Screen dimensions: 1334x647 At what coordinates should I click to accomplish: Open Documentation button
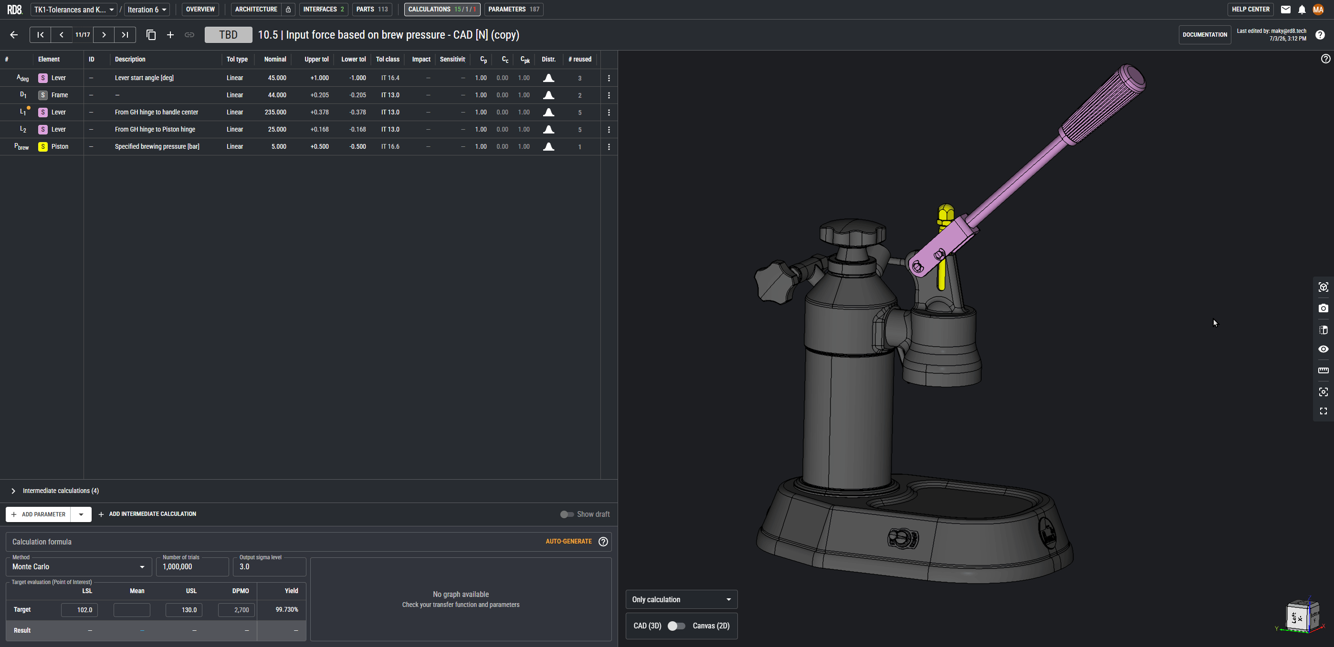[x=1205, y=35]
